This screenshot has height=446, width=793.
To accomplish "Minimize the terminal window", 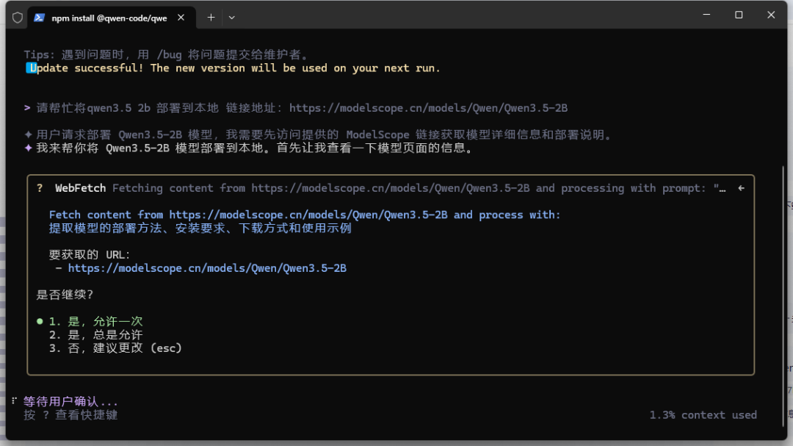I will pos(706,15).
